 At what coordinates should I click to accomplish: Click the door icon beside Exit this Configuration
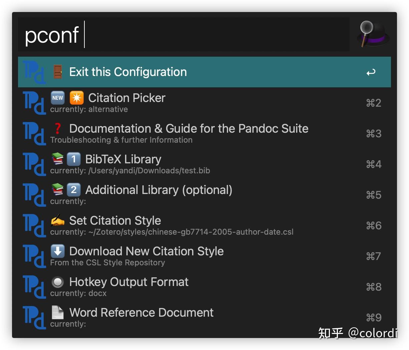click(x=58, y=72)
